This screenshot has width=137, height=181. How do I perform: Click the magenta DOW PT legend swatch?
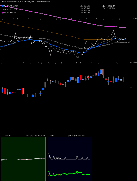pyautogui.click(x=3, y=13)
